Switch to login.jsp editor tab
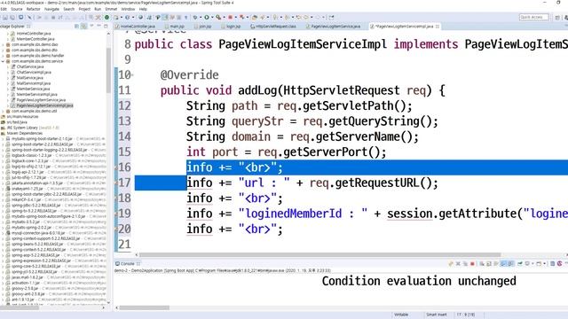568x319 pixels. (x=231, y=27)
